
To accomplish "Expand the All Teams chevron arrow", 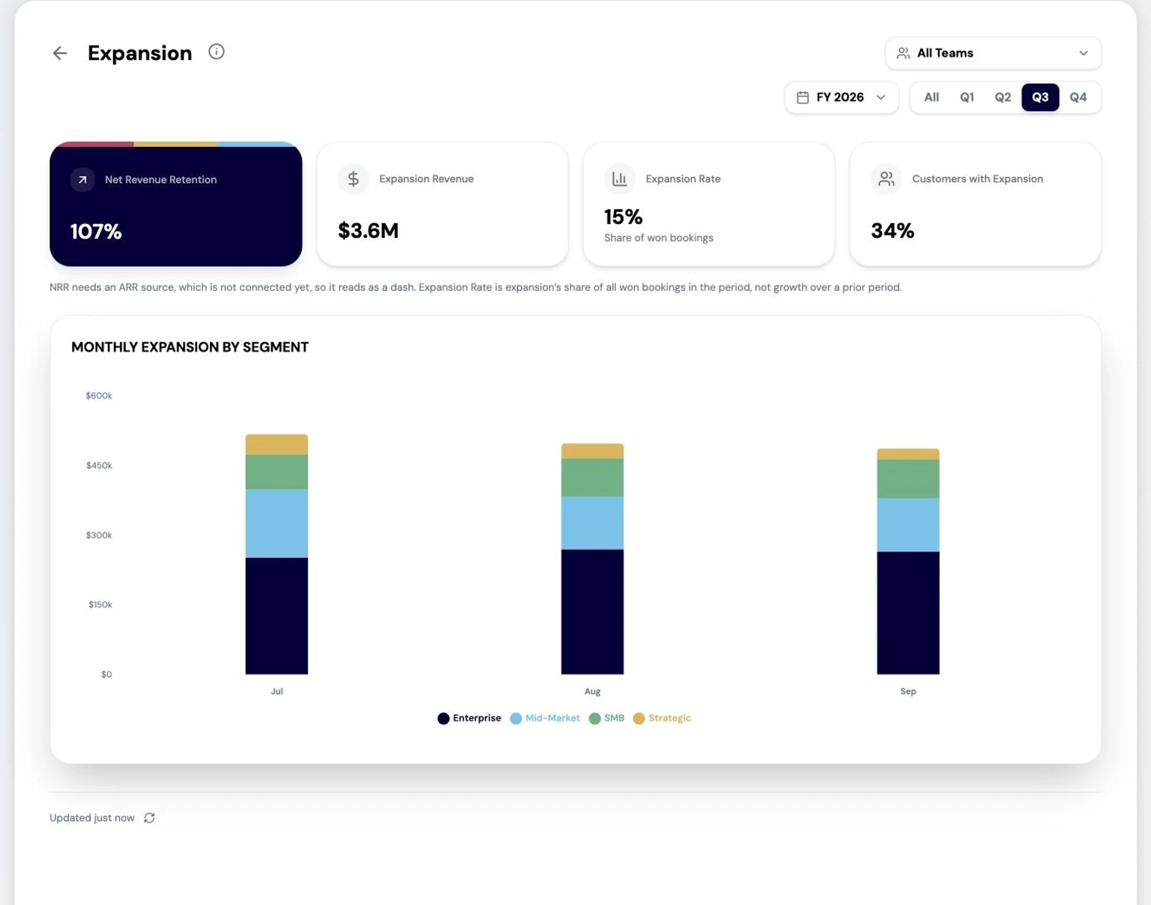I will pos(1084,53).
